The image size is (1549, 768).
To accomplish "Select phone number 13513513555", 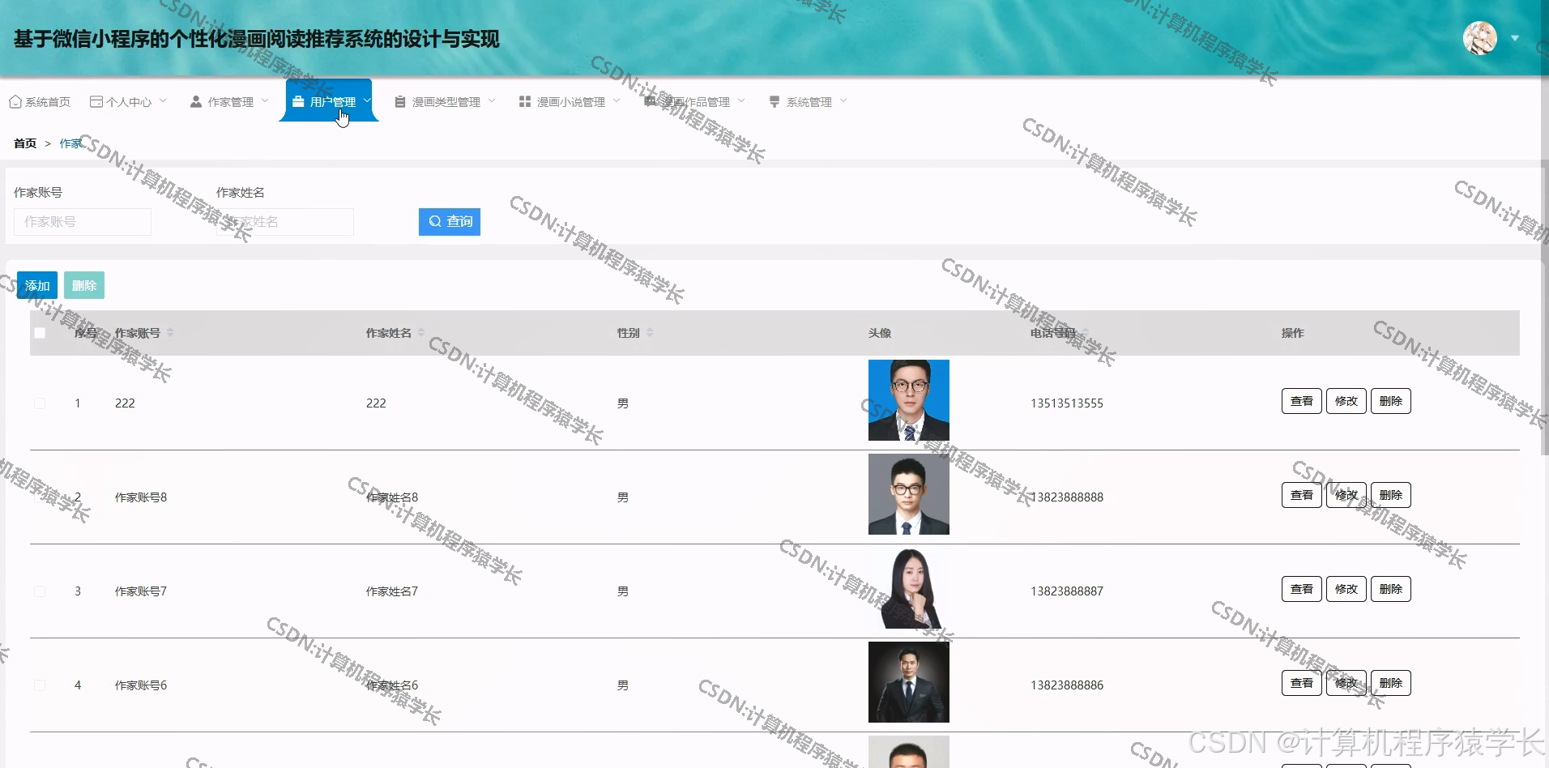I will click(1067, 403).
